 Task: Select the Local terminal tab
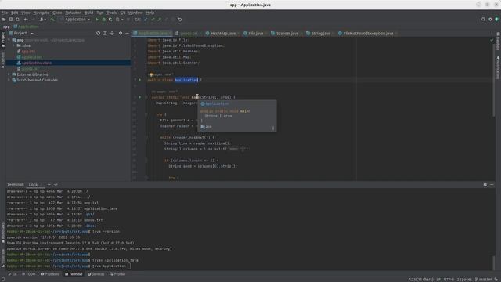[x=34, y=185]
